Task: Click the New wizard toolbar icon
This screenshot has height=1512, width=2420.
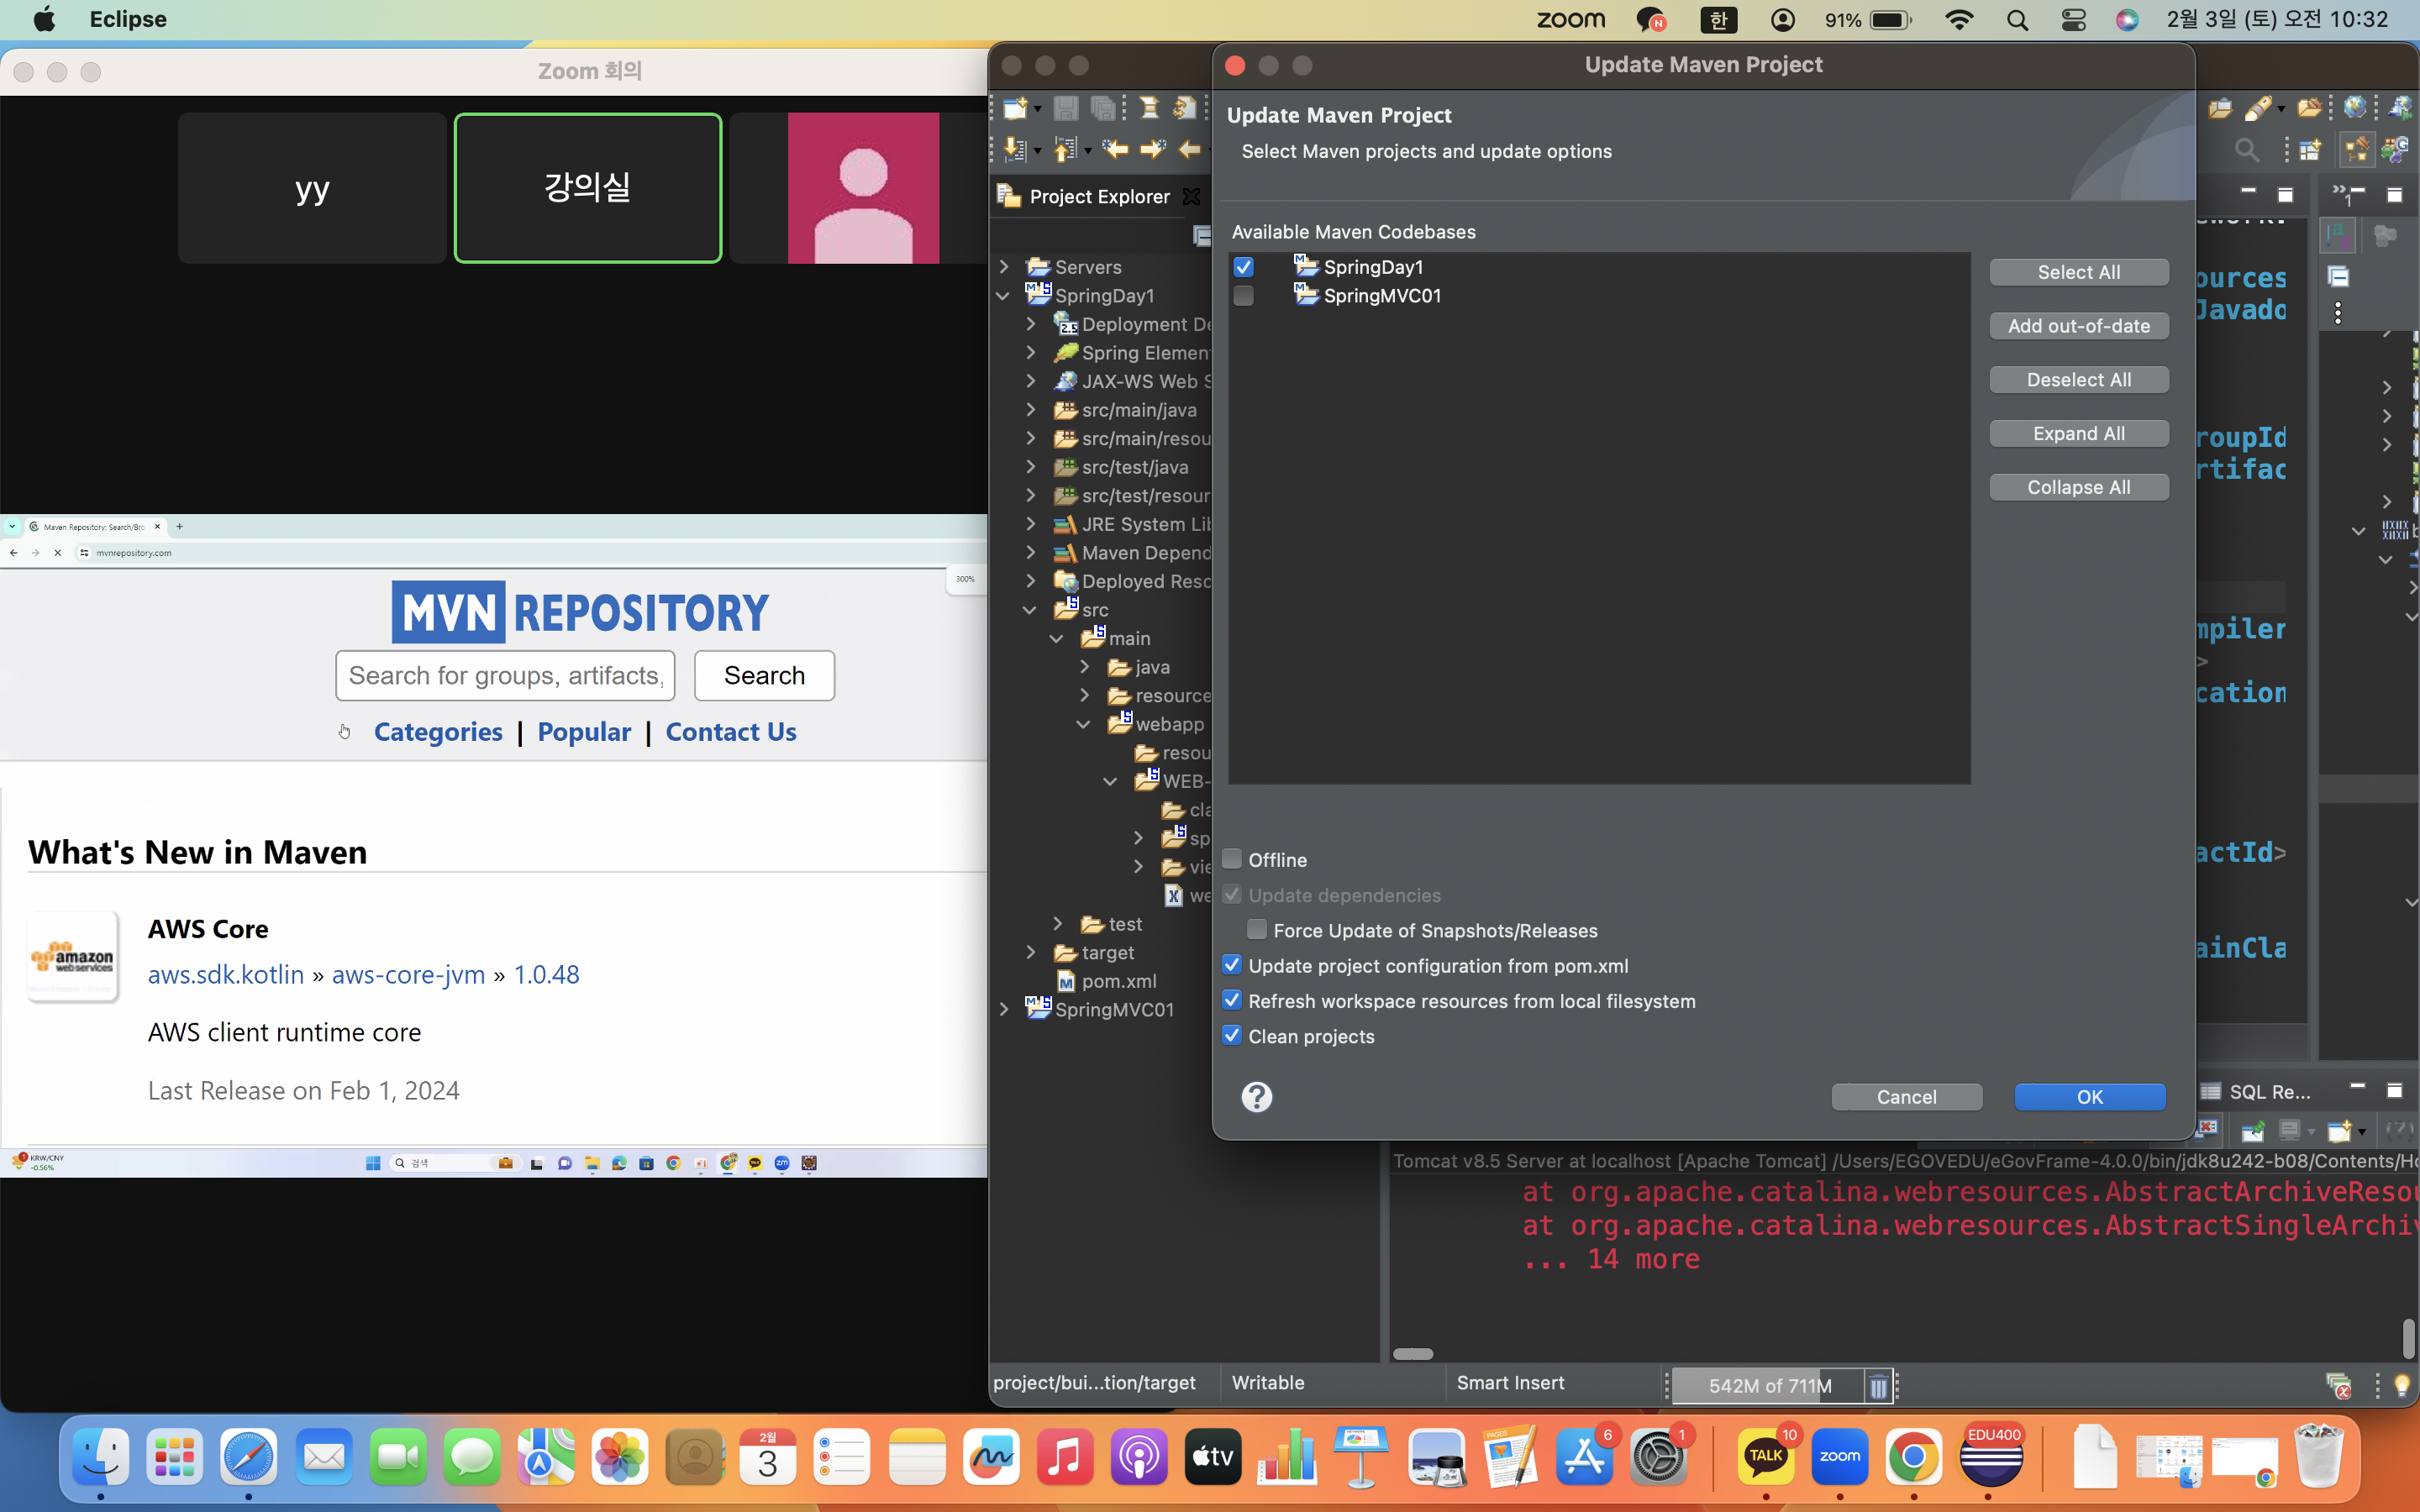Action: coord(1015,108)
